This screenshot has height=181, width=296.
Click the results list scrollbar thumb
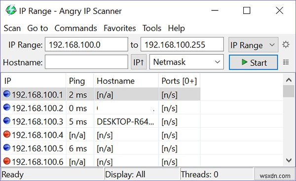point(289,91)
